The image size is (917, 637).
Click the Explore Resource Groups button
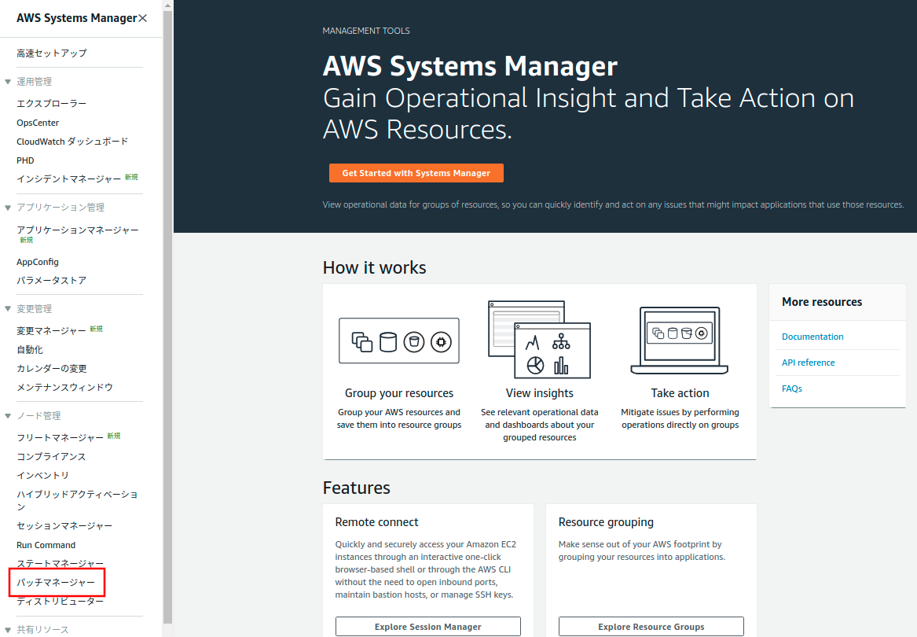pos(651,626)
